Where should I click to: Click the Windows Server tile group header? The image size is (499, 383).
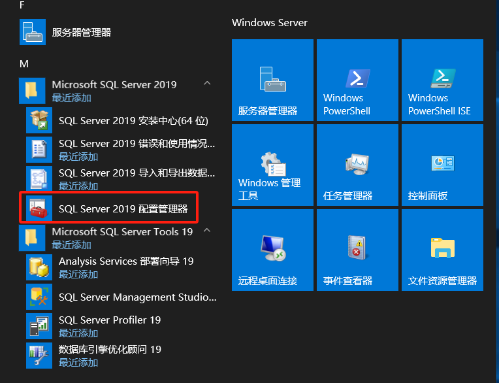coord(270,23)
